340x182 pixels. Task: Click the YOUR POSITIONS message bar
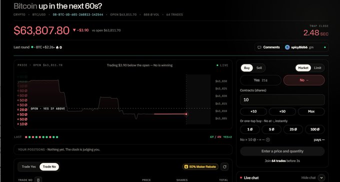123,149
